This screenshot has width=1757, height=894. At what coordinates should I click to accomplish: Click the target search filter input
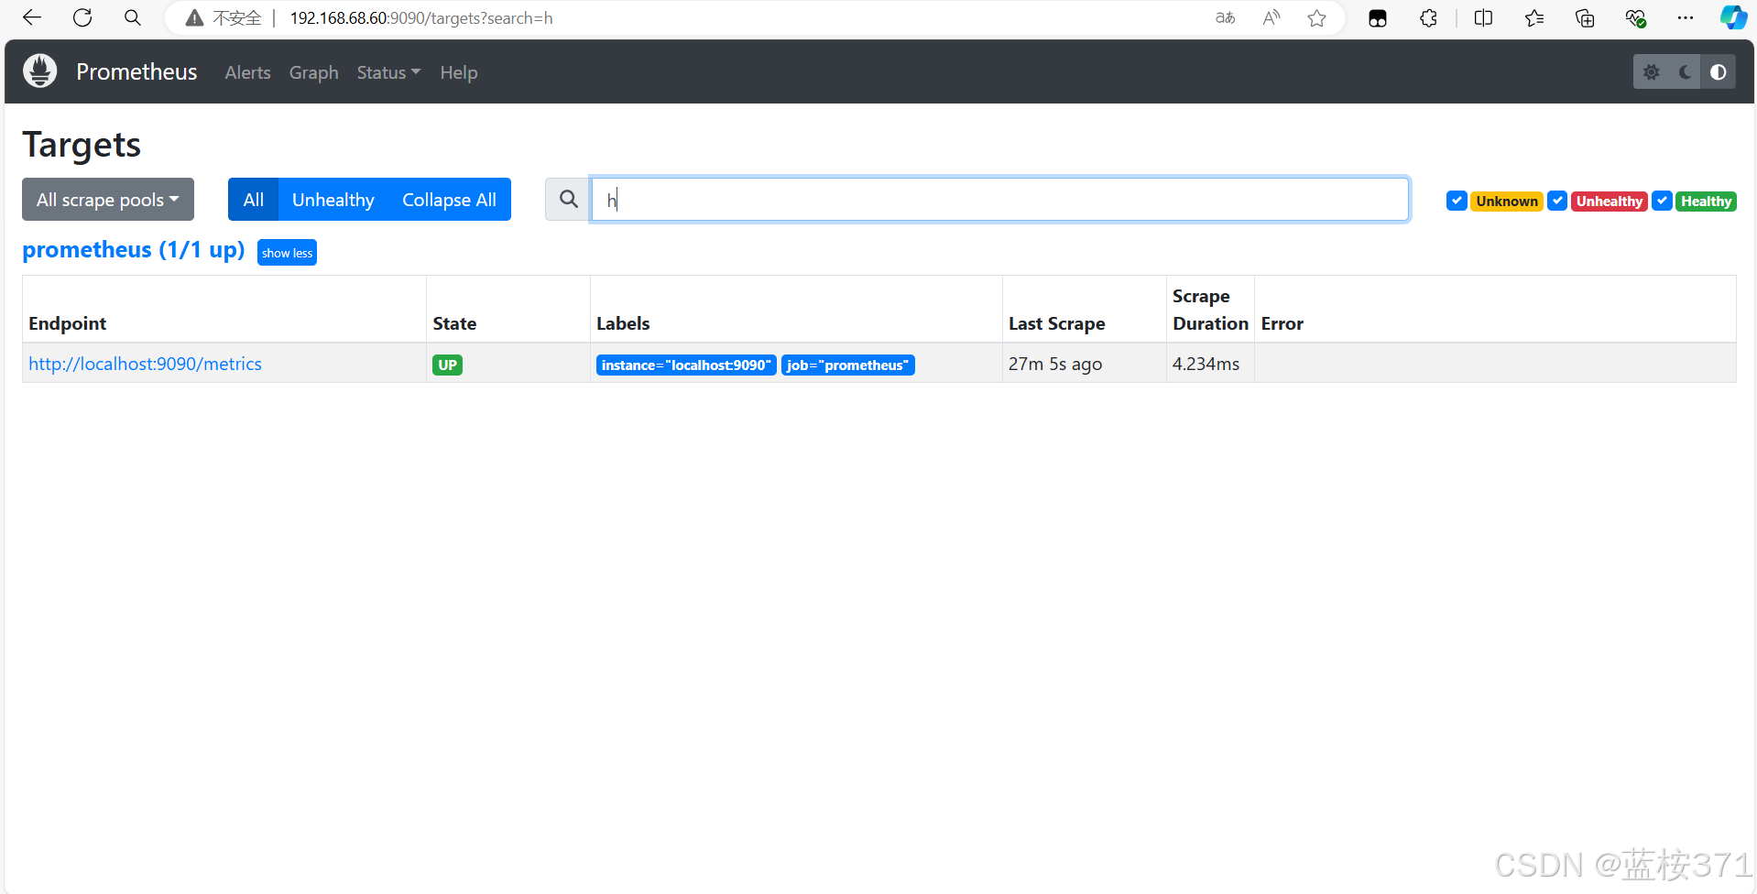coord(999,199)
